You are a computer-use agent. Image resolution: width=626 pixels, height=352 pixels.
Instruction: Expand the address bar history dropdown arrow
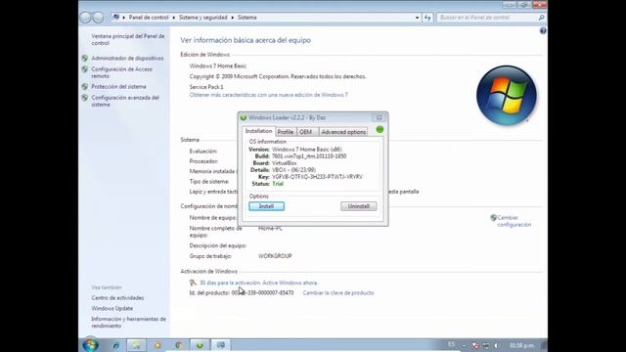click(418, 18)
